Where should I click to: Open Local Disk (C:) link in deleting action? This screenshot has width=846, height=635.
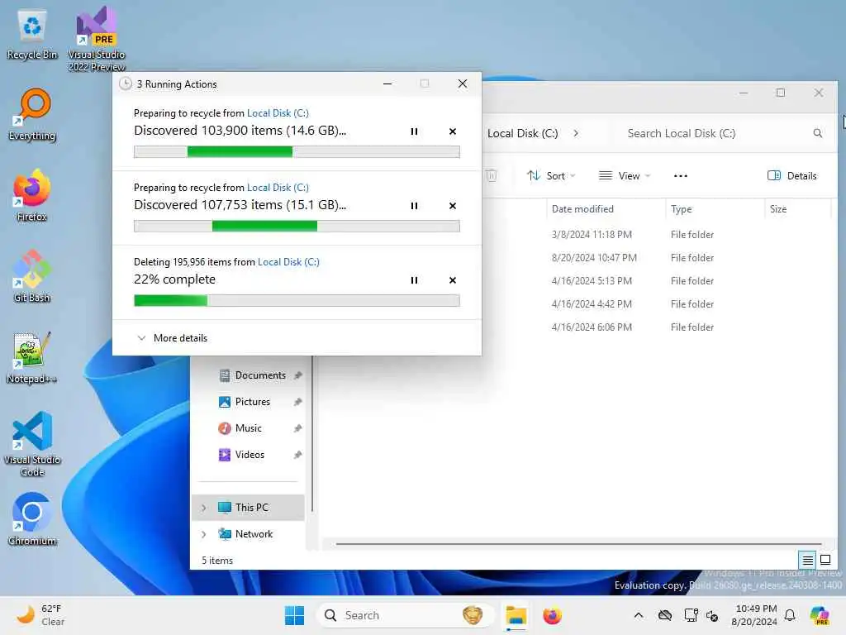288,262
